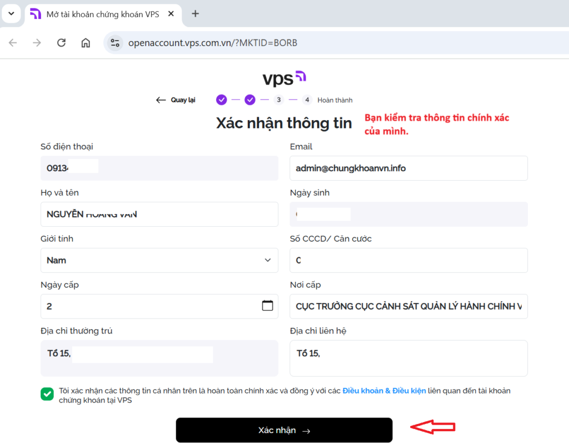Viewport: 569px width, 443px height.
Task: Select step 4 Hoàn thành indicator
Action: (x=307, y=100)
